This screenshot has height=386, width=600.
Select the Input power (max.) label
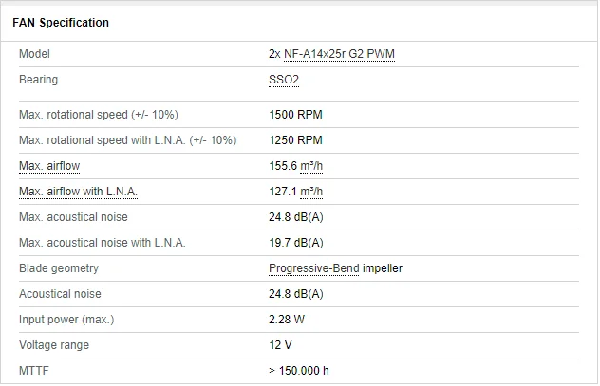coord(65,320)
